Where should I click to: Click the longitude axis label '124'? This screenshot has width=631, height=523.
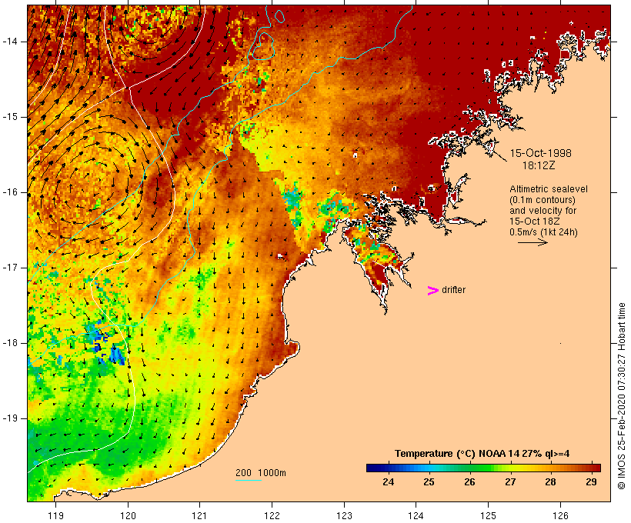click(x=416, y=516)
